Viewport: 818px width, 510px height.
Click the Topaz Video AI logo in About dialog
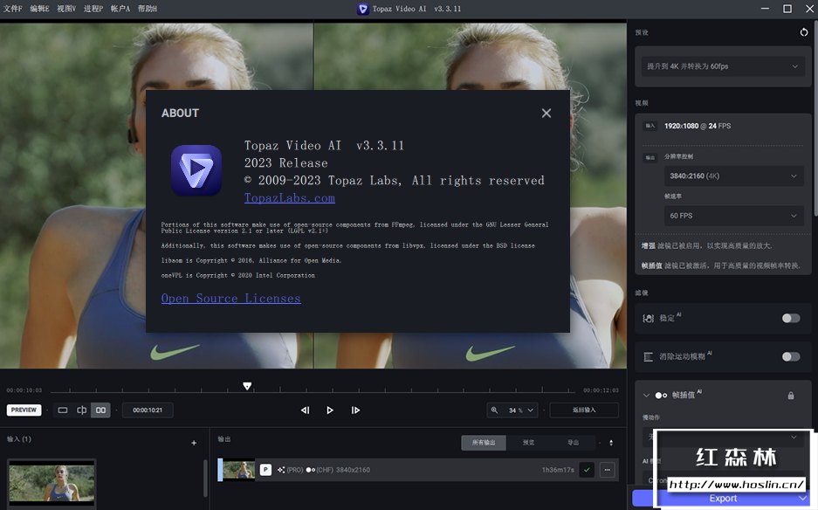[196, 170]
